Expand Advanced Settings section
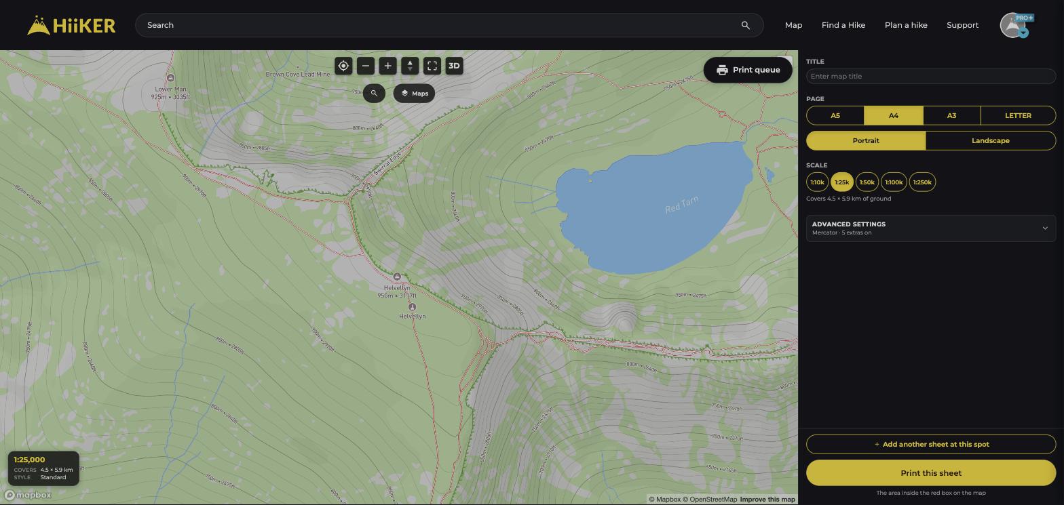Viewport: 1064px width, 505px height. coord(931,228)
